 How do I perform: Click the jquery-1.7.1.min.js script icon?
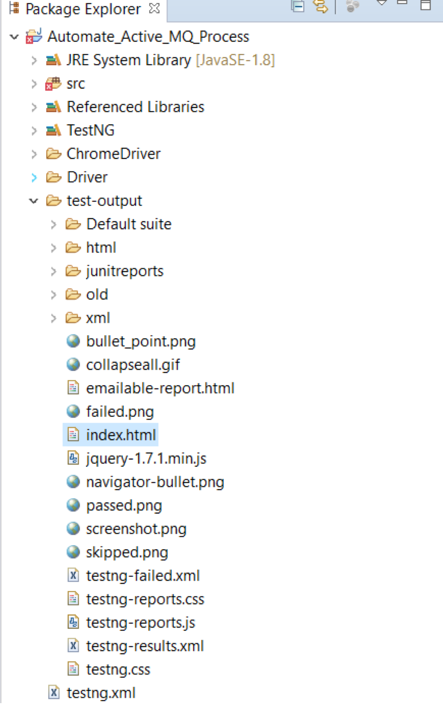[73, 458]
